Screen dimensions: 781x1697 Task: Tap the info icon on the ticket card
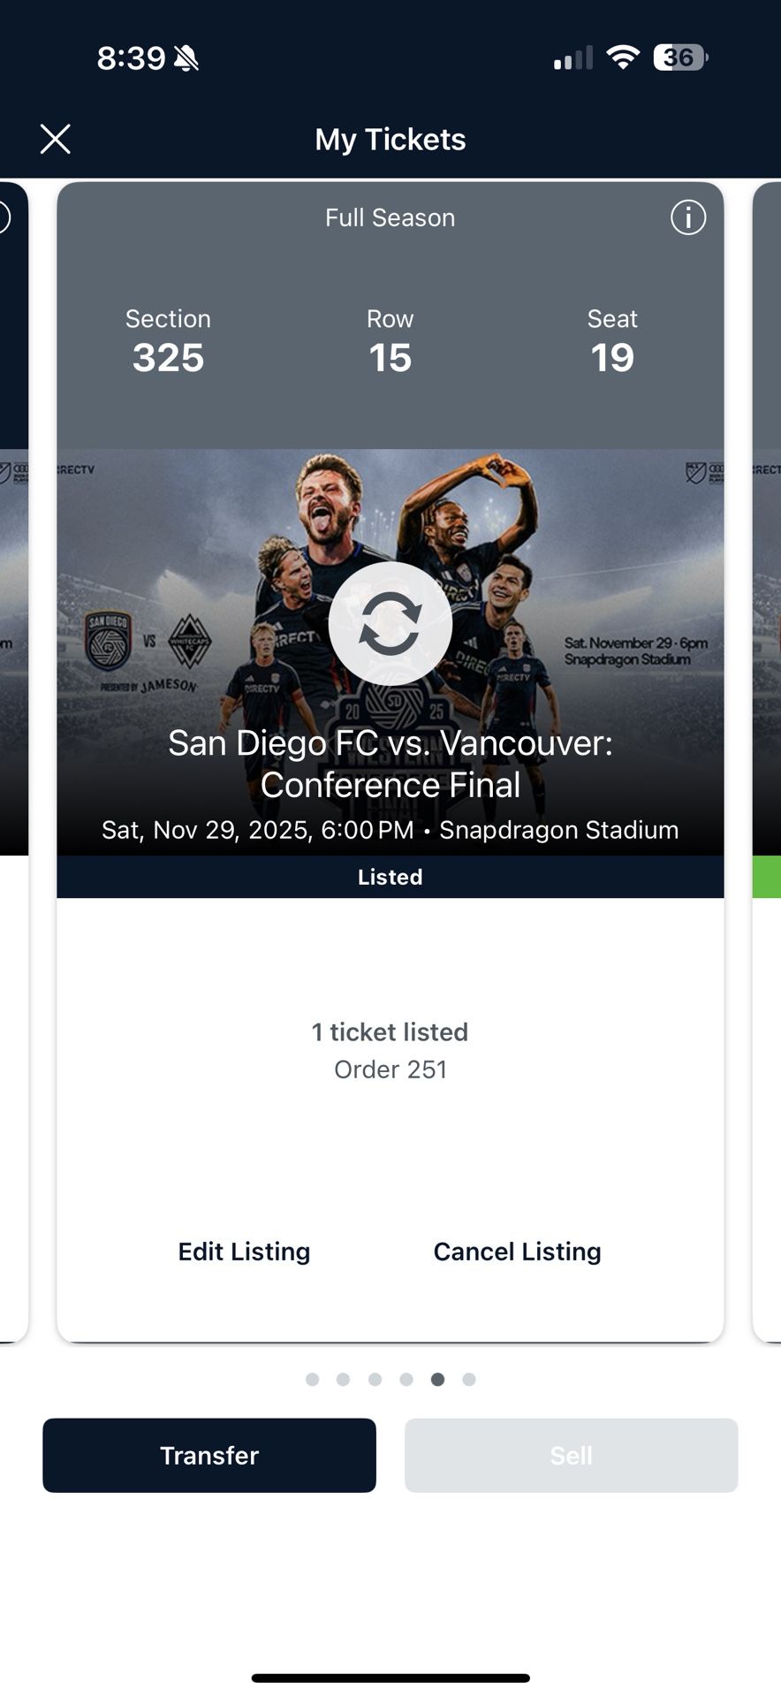[x=688, y=217]
